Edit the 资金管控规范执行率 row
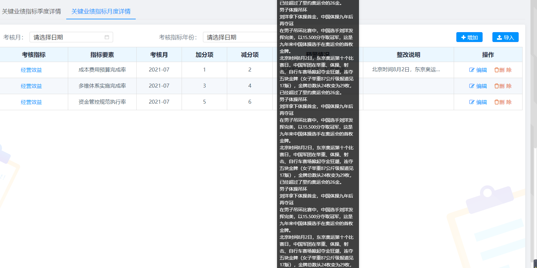The image size is (537, 268). point(478,102)
